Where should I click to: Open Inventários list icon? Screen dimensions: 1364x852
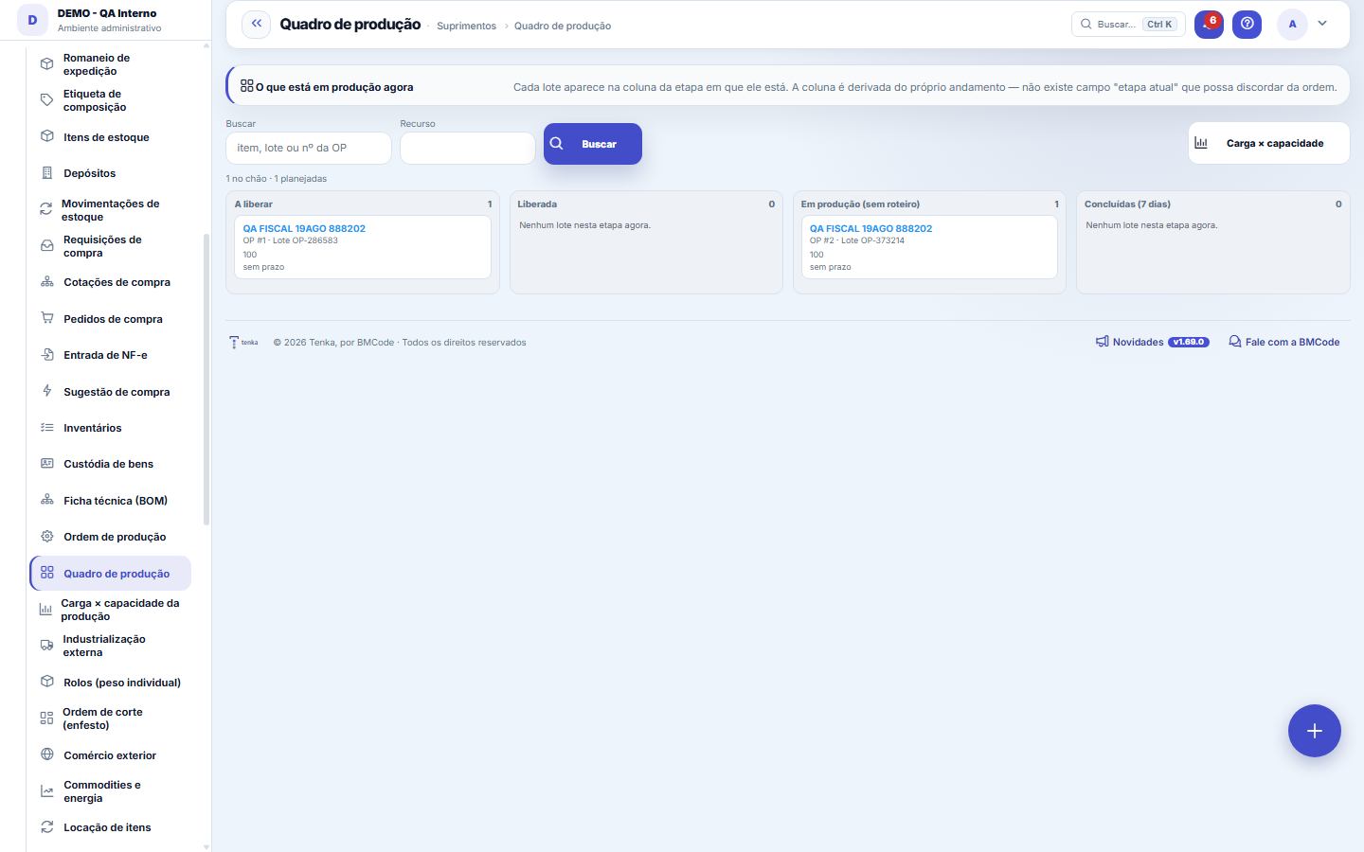coord(46,428)
